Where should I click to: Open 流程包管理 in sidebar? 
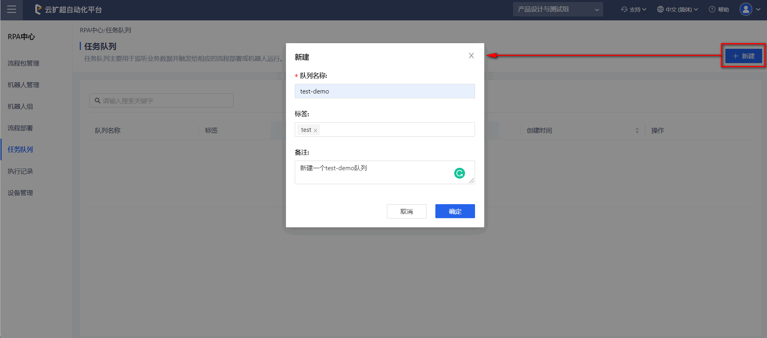click(24, 63)
